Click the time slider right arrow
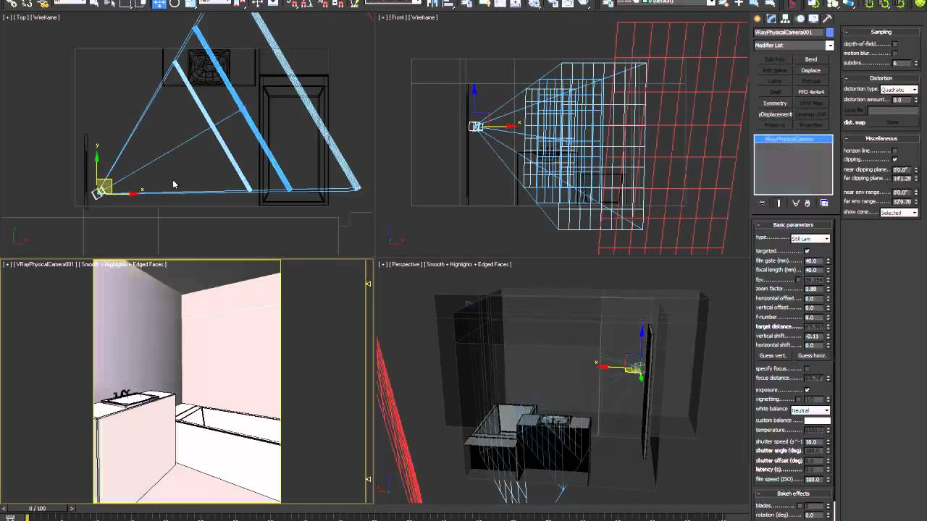The height and width of the screenshot is (521, 927). [71, 509]
